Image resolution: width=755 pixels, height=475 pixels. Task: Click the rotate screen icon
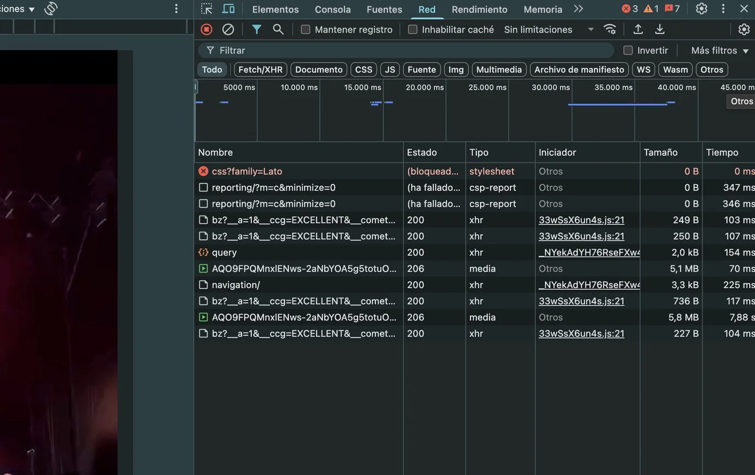click(51, 9)
